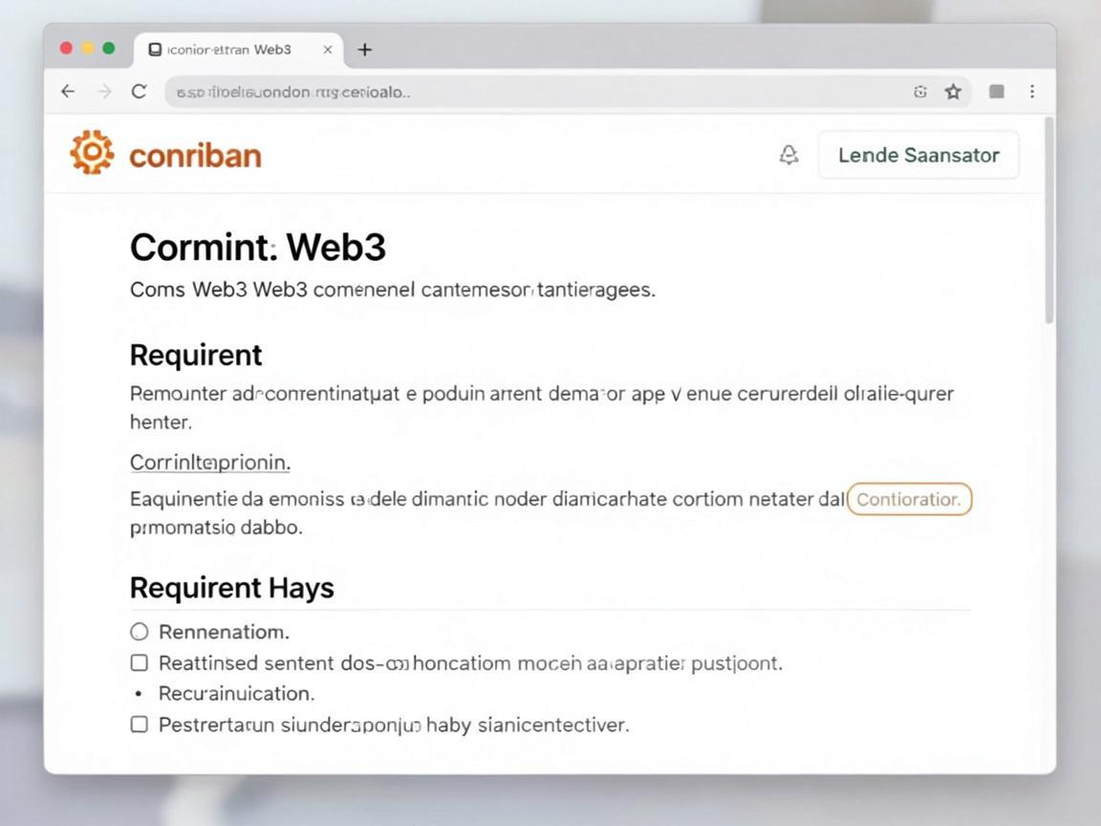1101x826 pixels.
Task: Open the Corrinlteprionin link
Action: click(210, 462)
